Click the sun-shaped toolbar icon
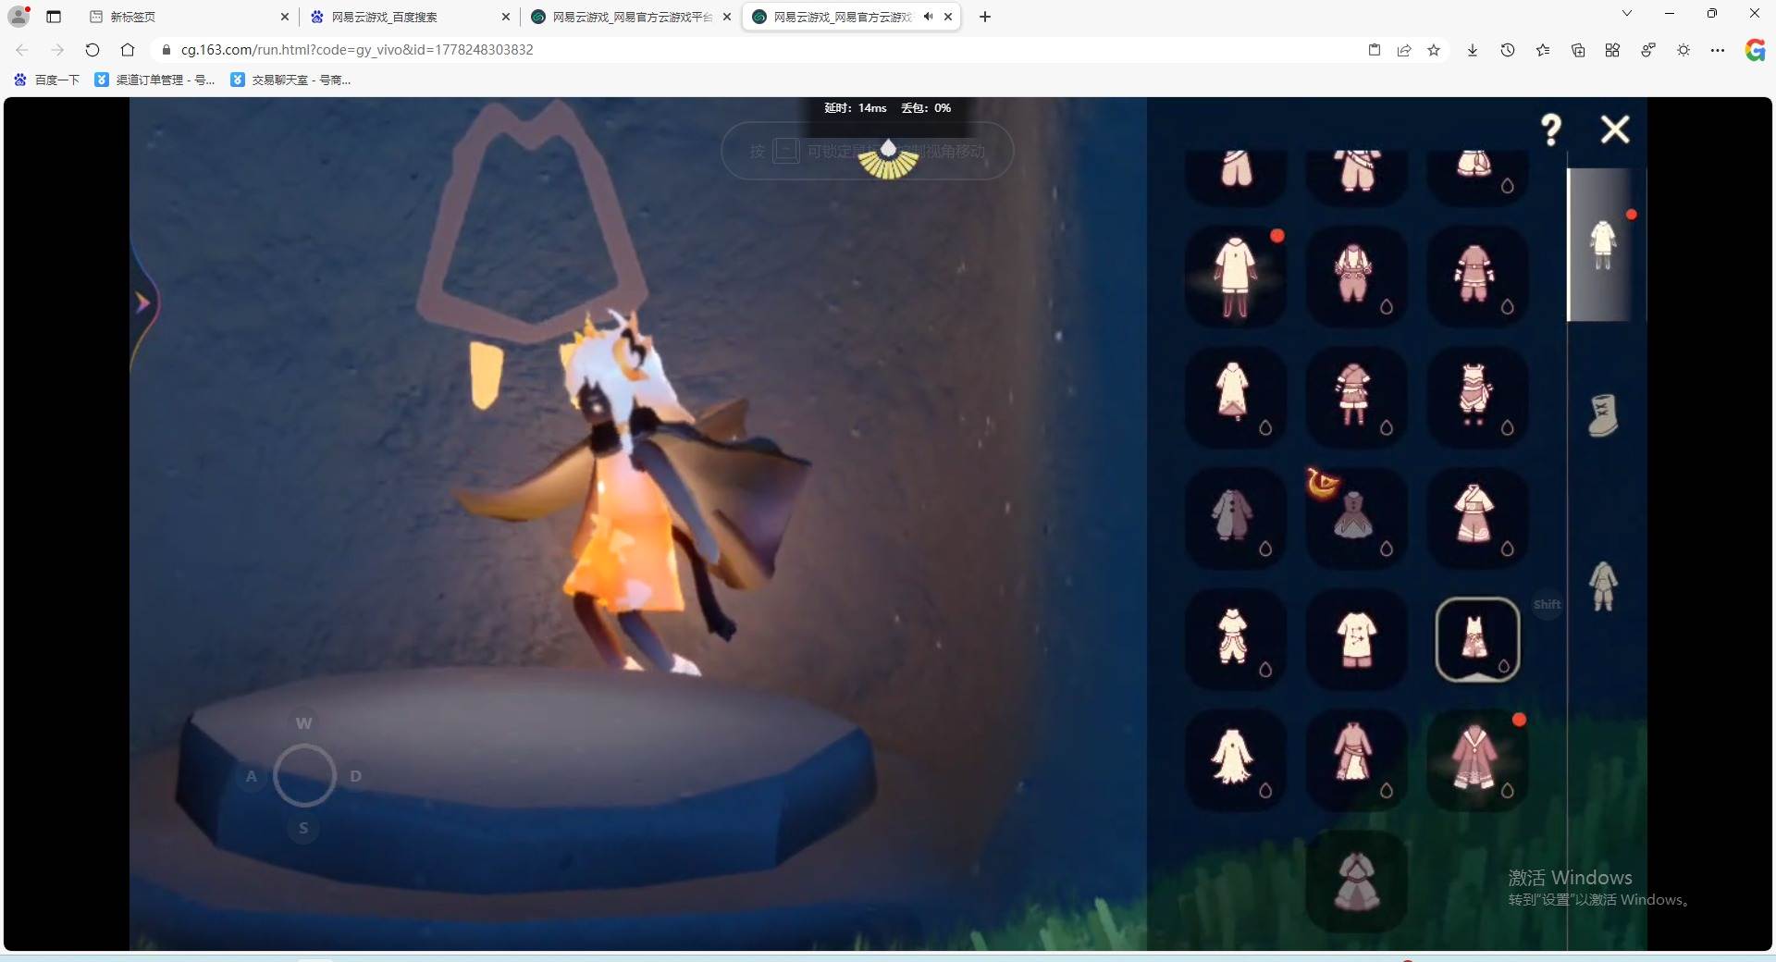This screenshot has height=962, width=1776. [x=1683, y=50]
